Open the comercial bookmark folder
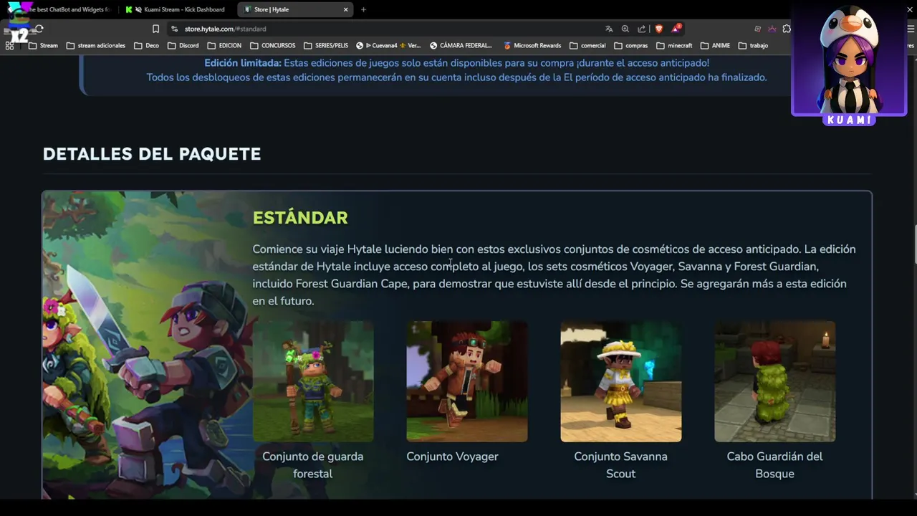917x516 pixels. [x=587, y=45]
